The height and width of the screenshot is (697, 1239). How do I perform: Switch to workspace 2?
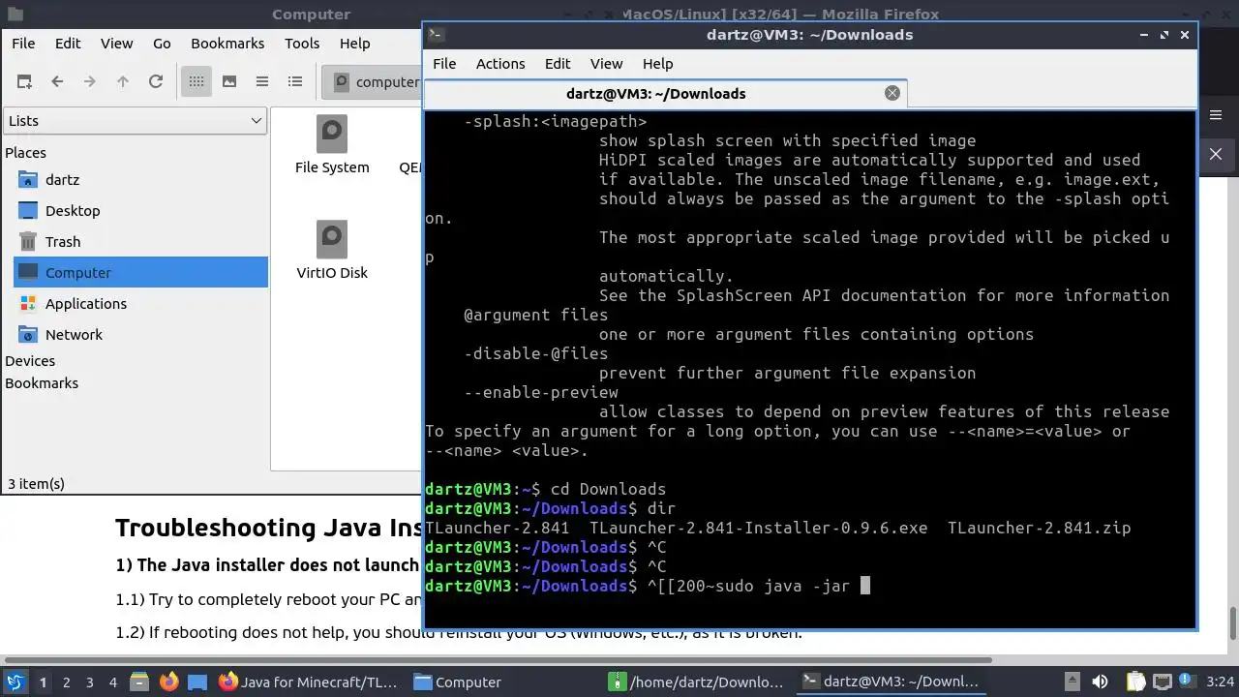(66, 682)
